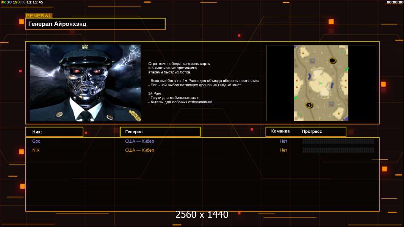Select start position marker 2 on map
404x227 pixels.
309,105
